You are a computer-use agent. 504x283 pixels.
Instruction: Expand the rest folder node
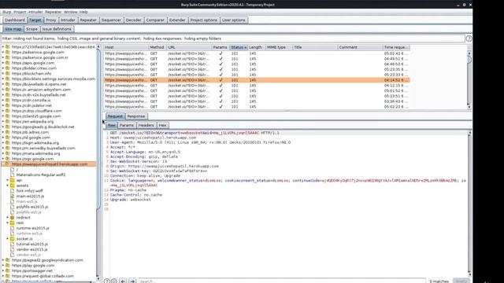[x=8, y=222]
